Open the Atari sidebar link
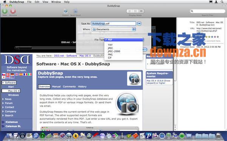This screenshot has width=227, height=141. [x=11, y=86]
